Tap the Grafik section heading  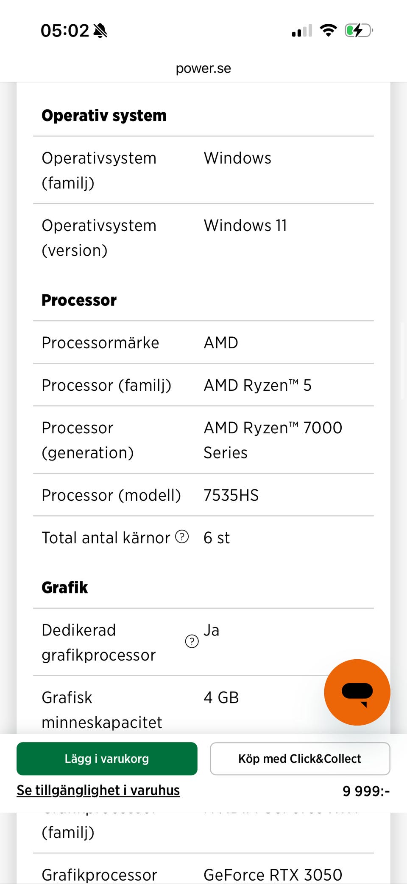[65, 587]
